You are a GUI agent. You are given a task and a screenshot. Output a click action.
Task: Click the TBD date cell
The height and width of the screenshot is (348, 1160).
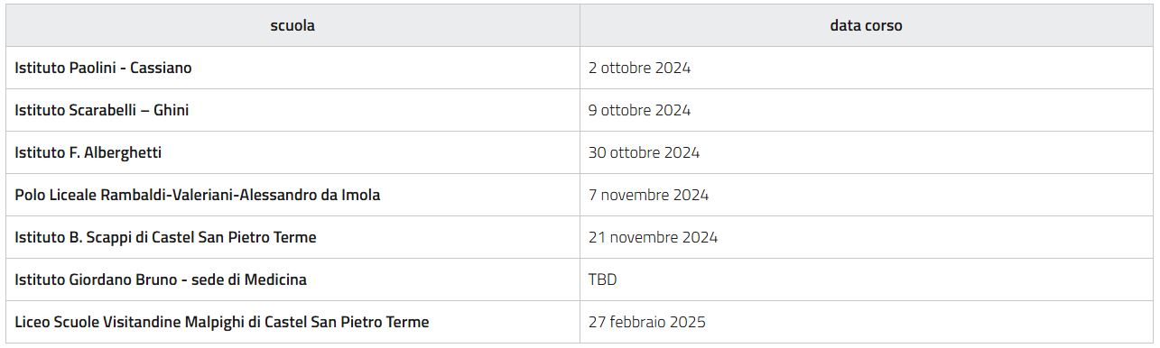[x=866, y=279]
